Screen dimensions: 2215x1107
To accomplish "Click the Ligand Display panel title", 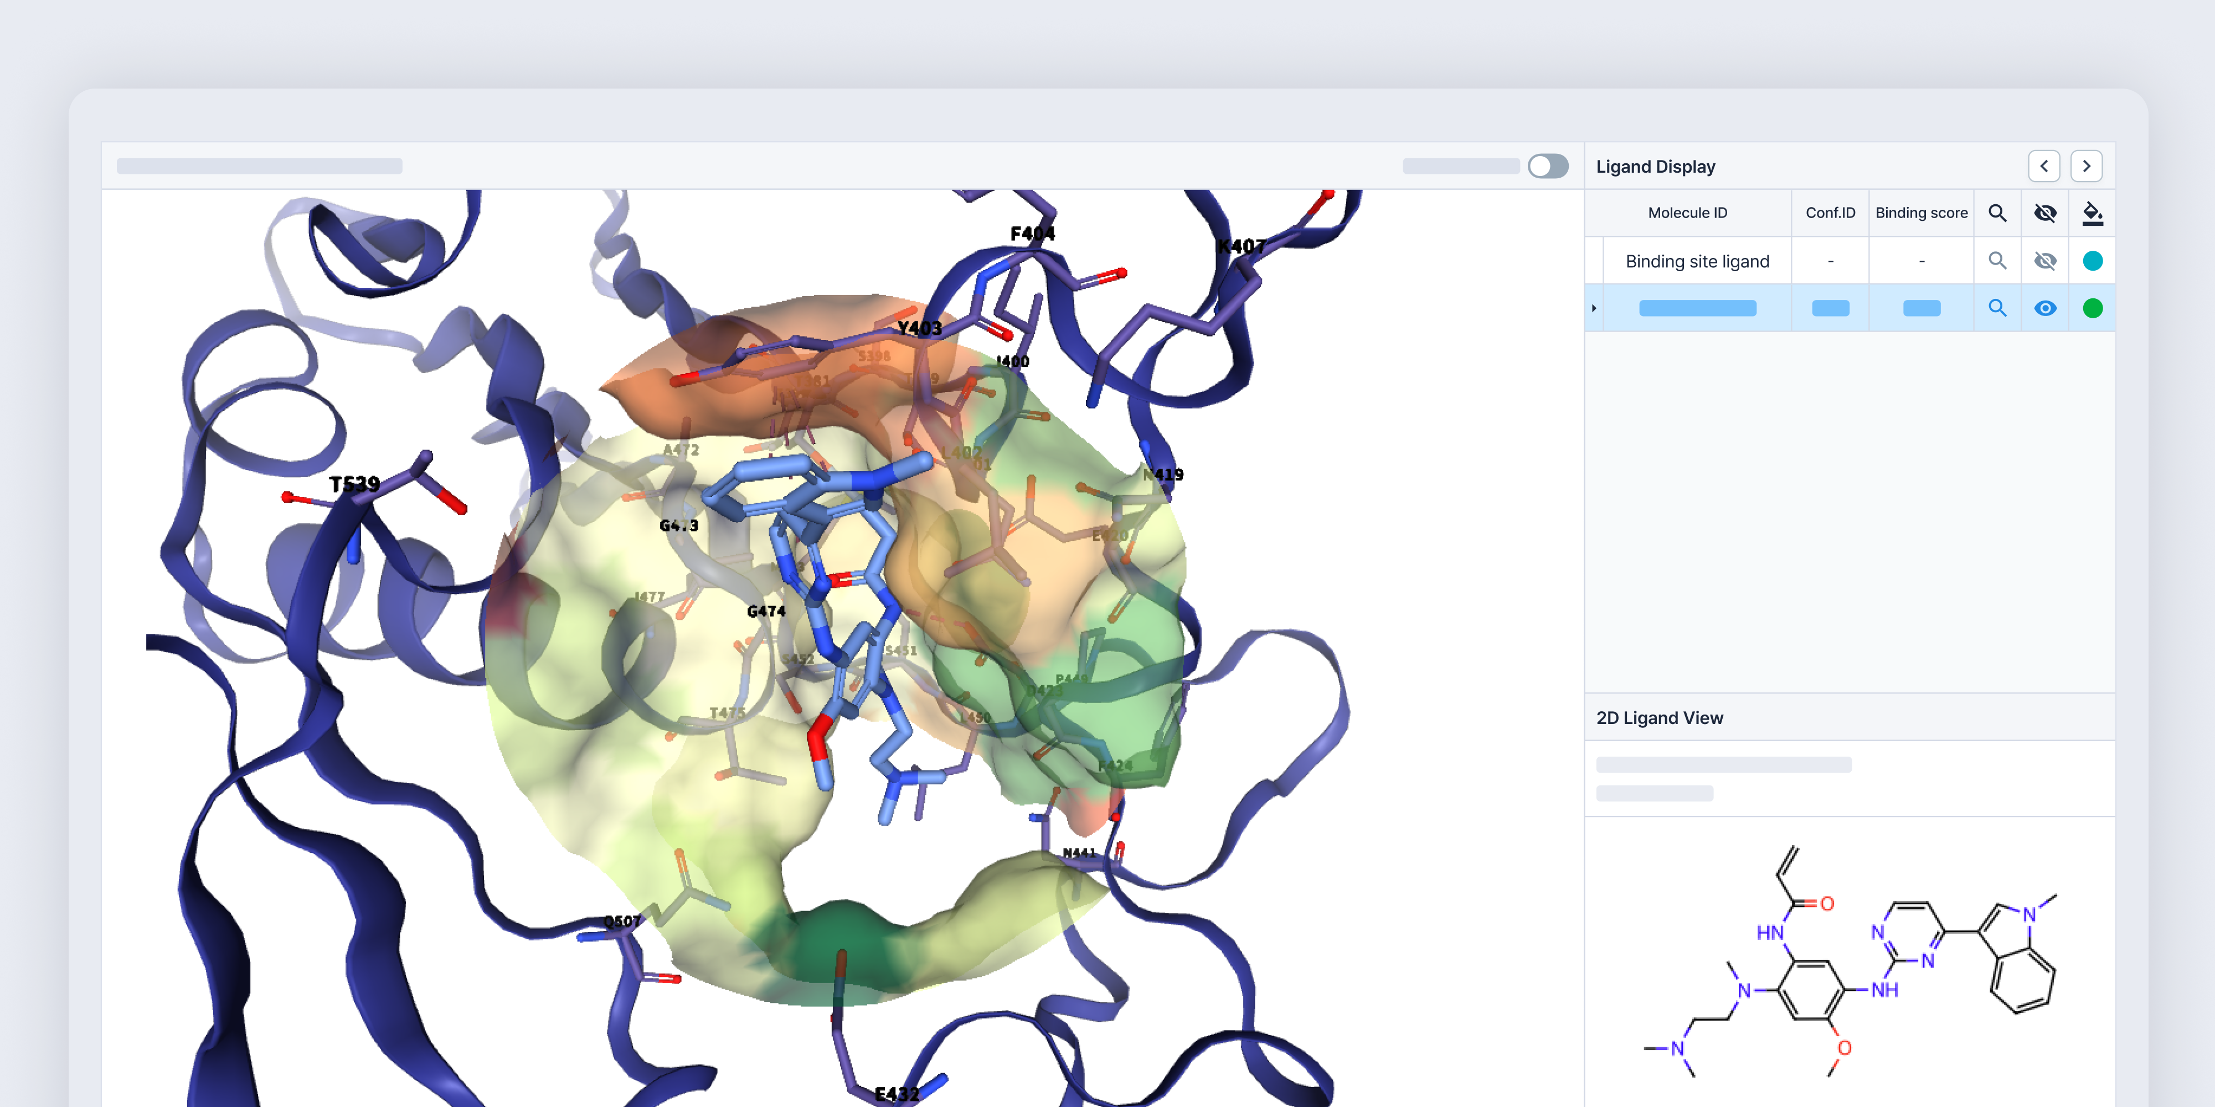I will [1655, 167].
